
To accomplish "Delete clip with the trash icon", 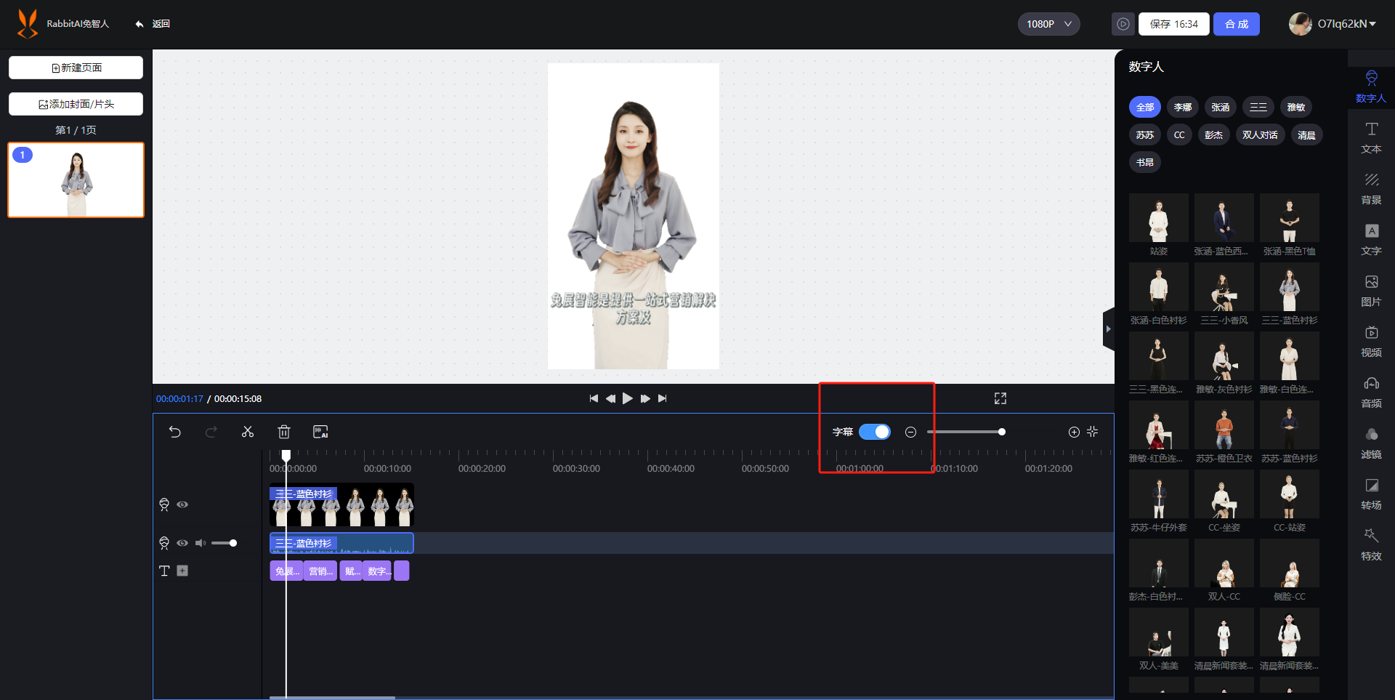I will pos(284,432).
